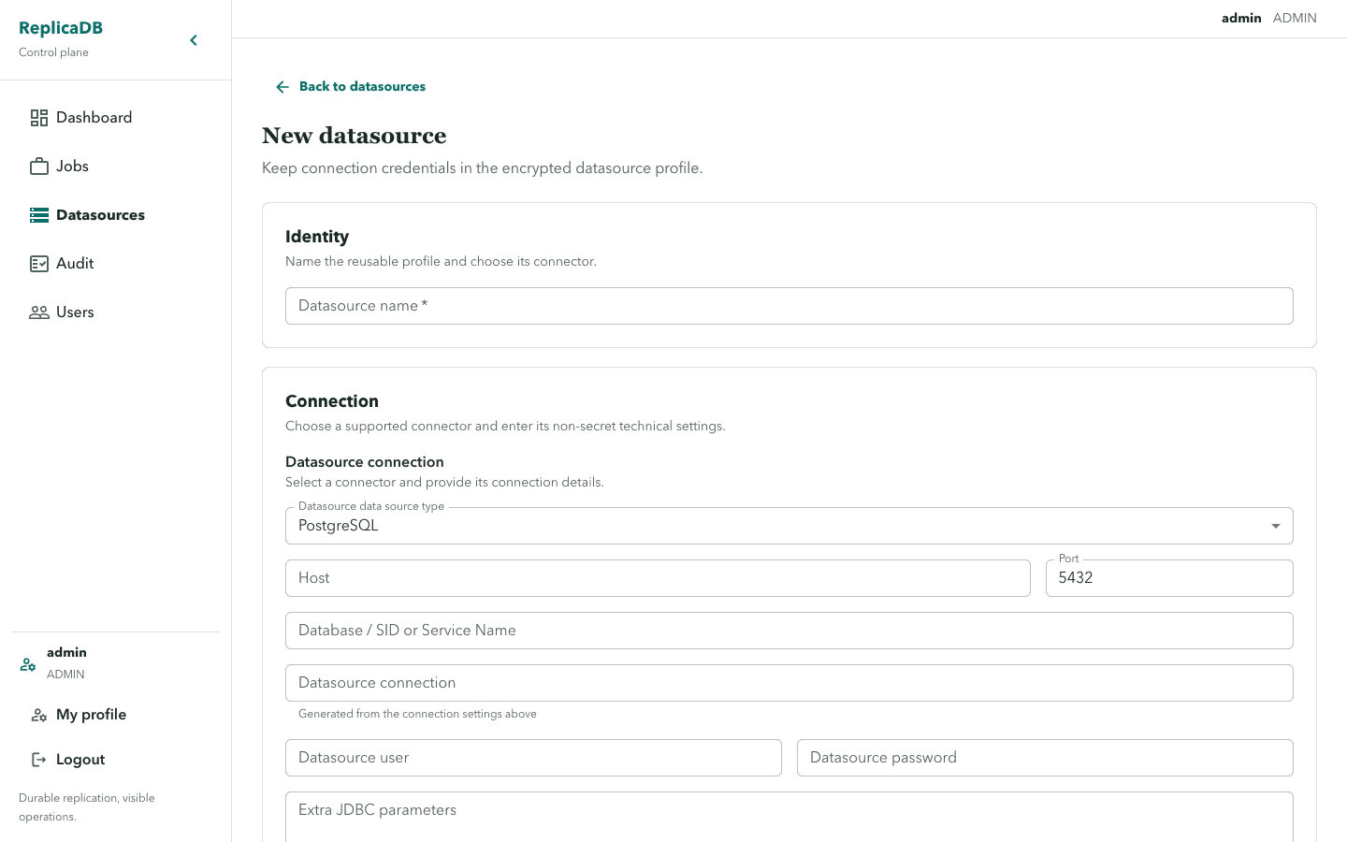The width and height of the screenshot is (1347, 842).
Task: Click the back arrow icon beside Back to datasources
Action: click(x=282, y=87)
